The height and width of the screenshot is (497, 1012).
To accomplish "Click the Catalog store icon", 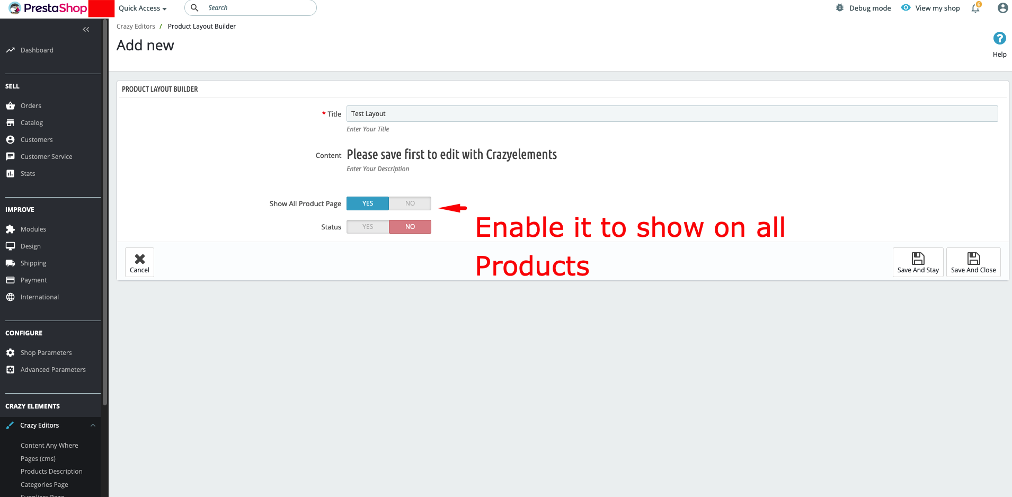I will pos(10,123).
